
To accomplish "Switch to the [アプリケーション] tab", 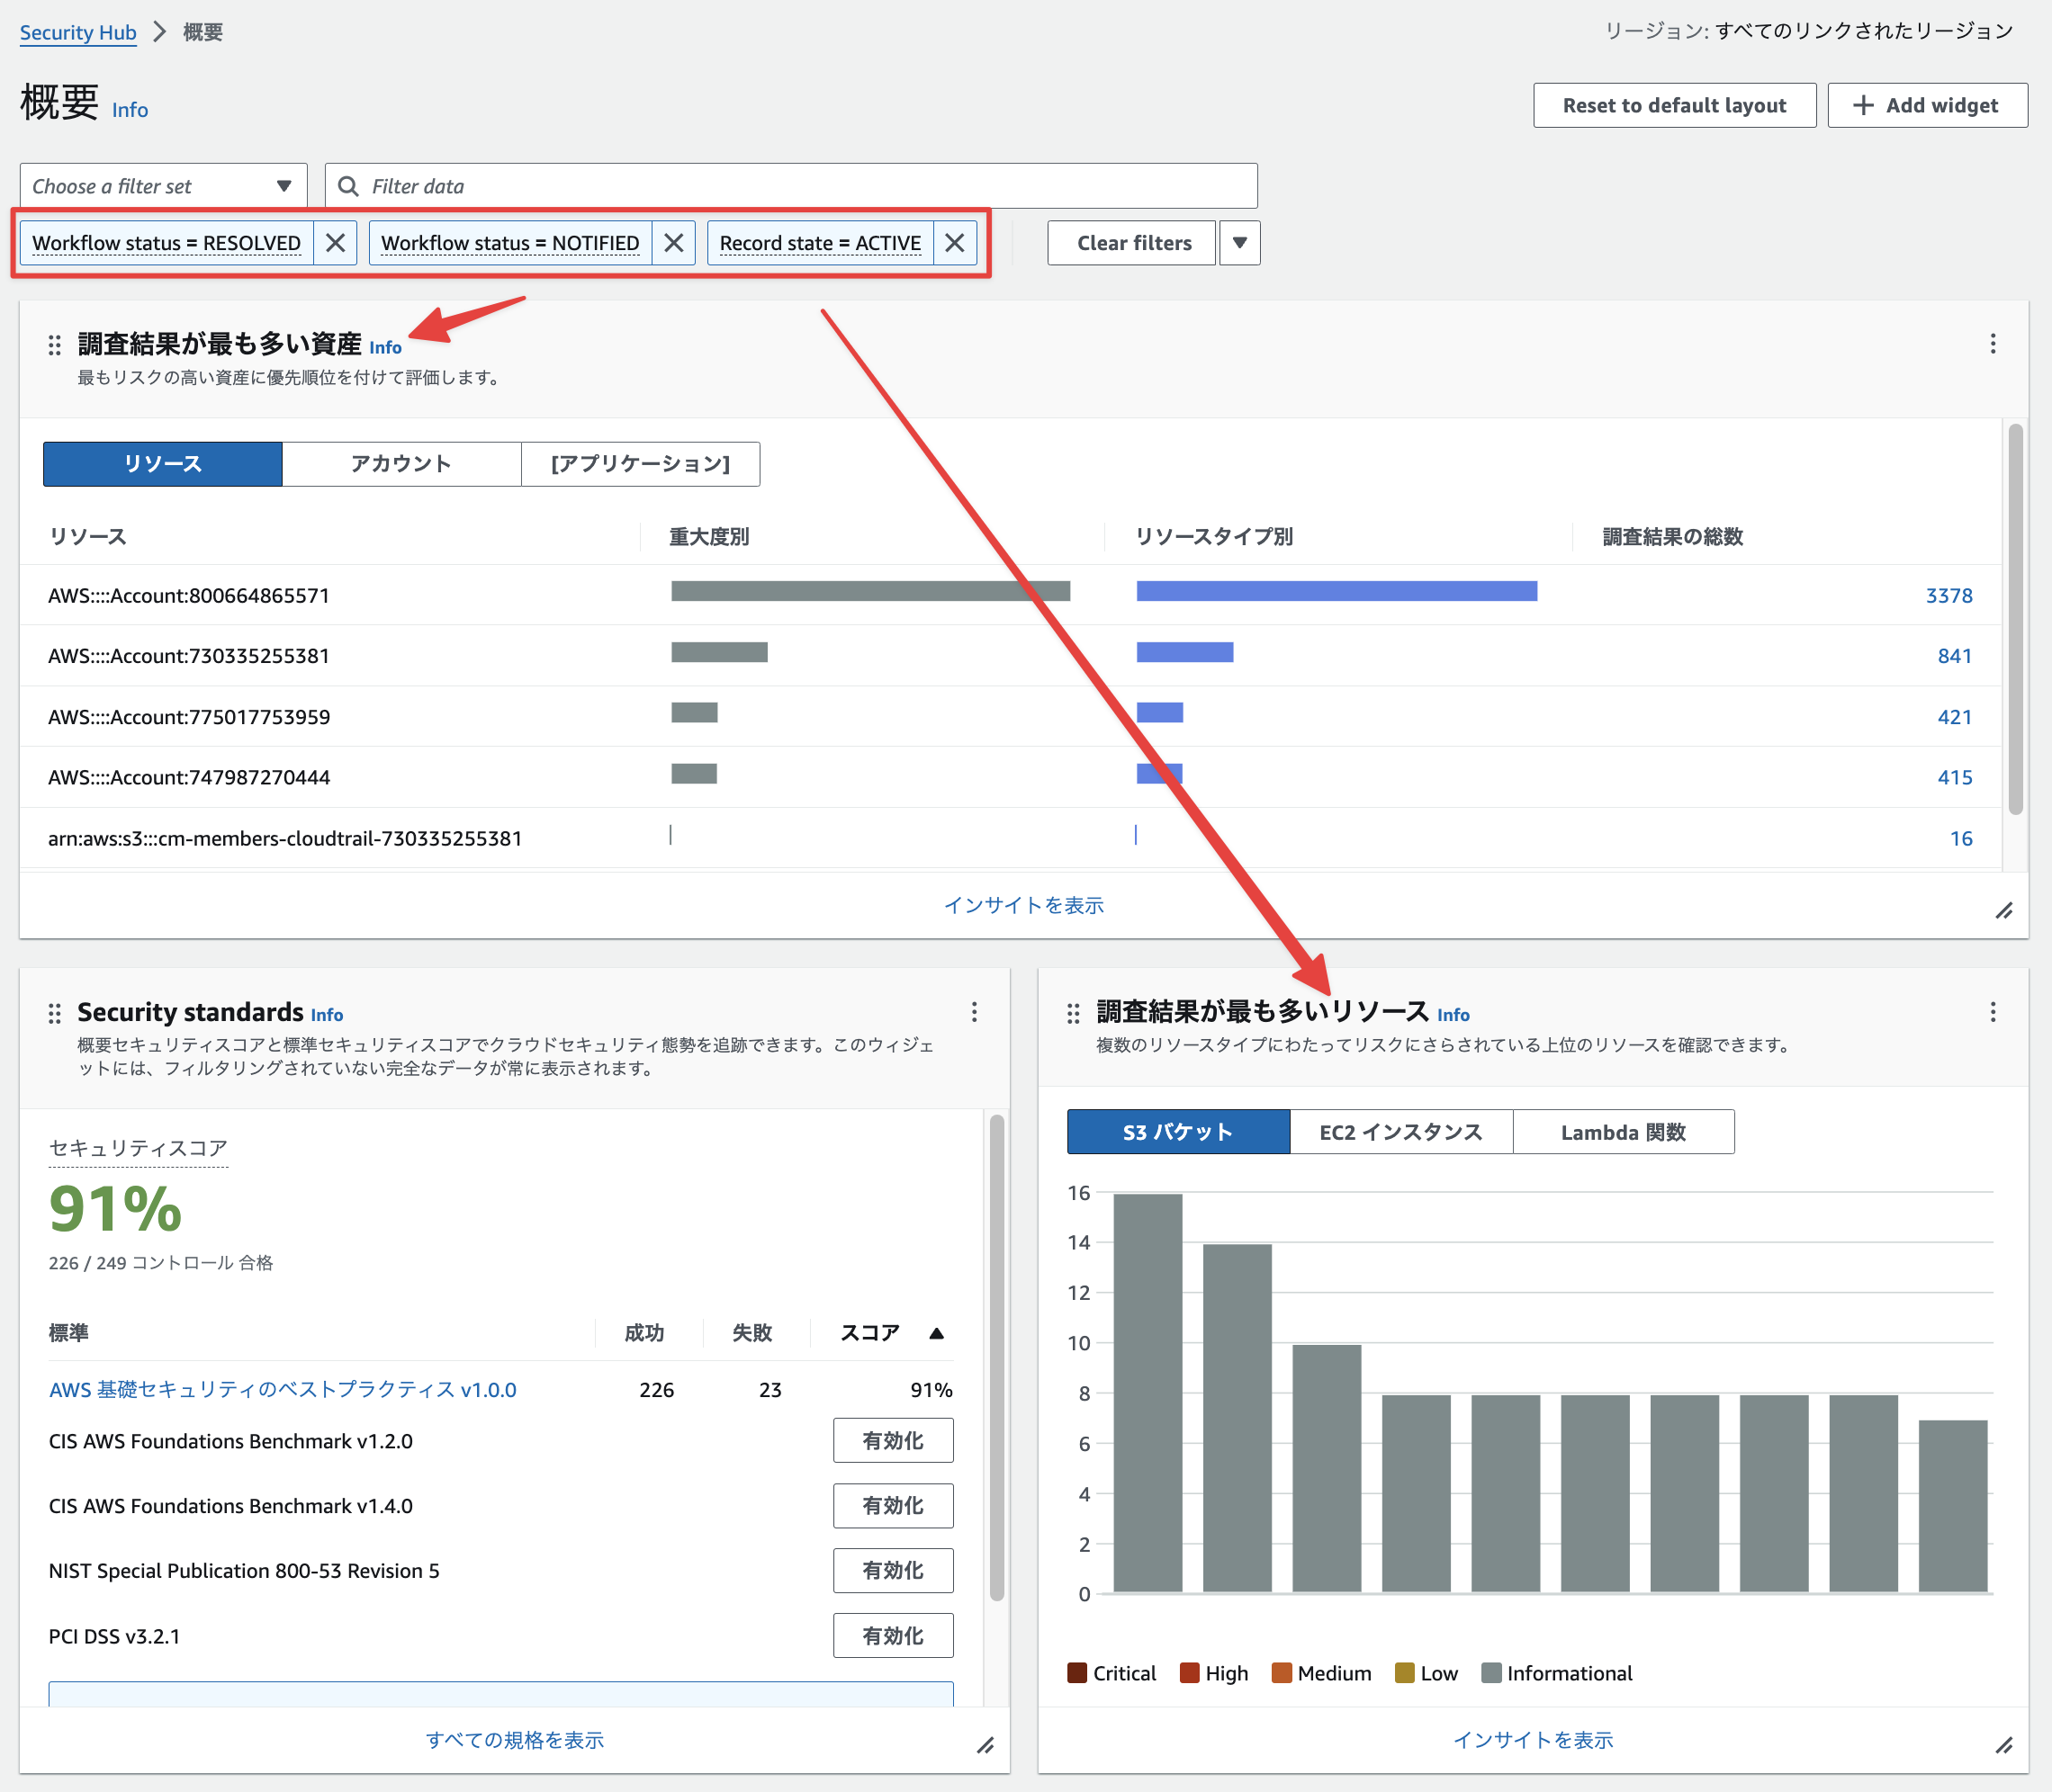I will 640,464.
